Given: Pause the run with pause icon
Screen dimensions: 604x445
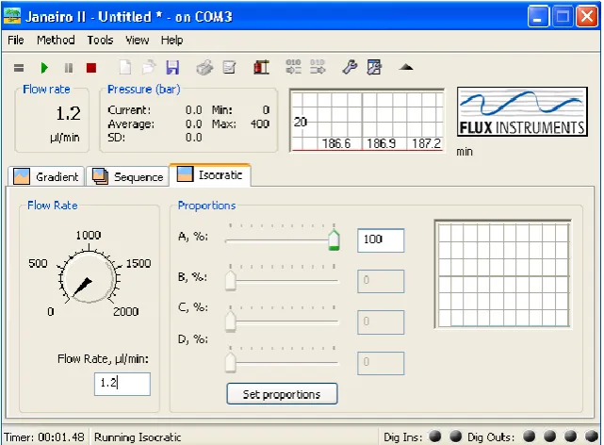Looking at the screenshot, I should click(69, 68).
